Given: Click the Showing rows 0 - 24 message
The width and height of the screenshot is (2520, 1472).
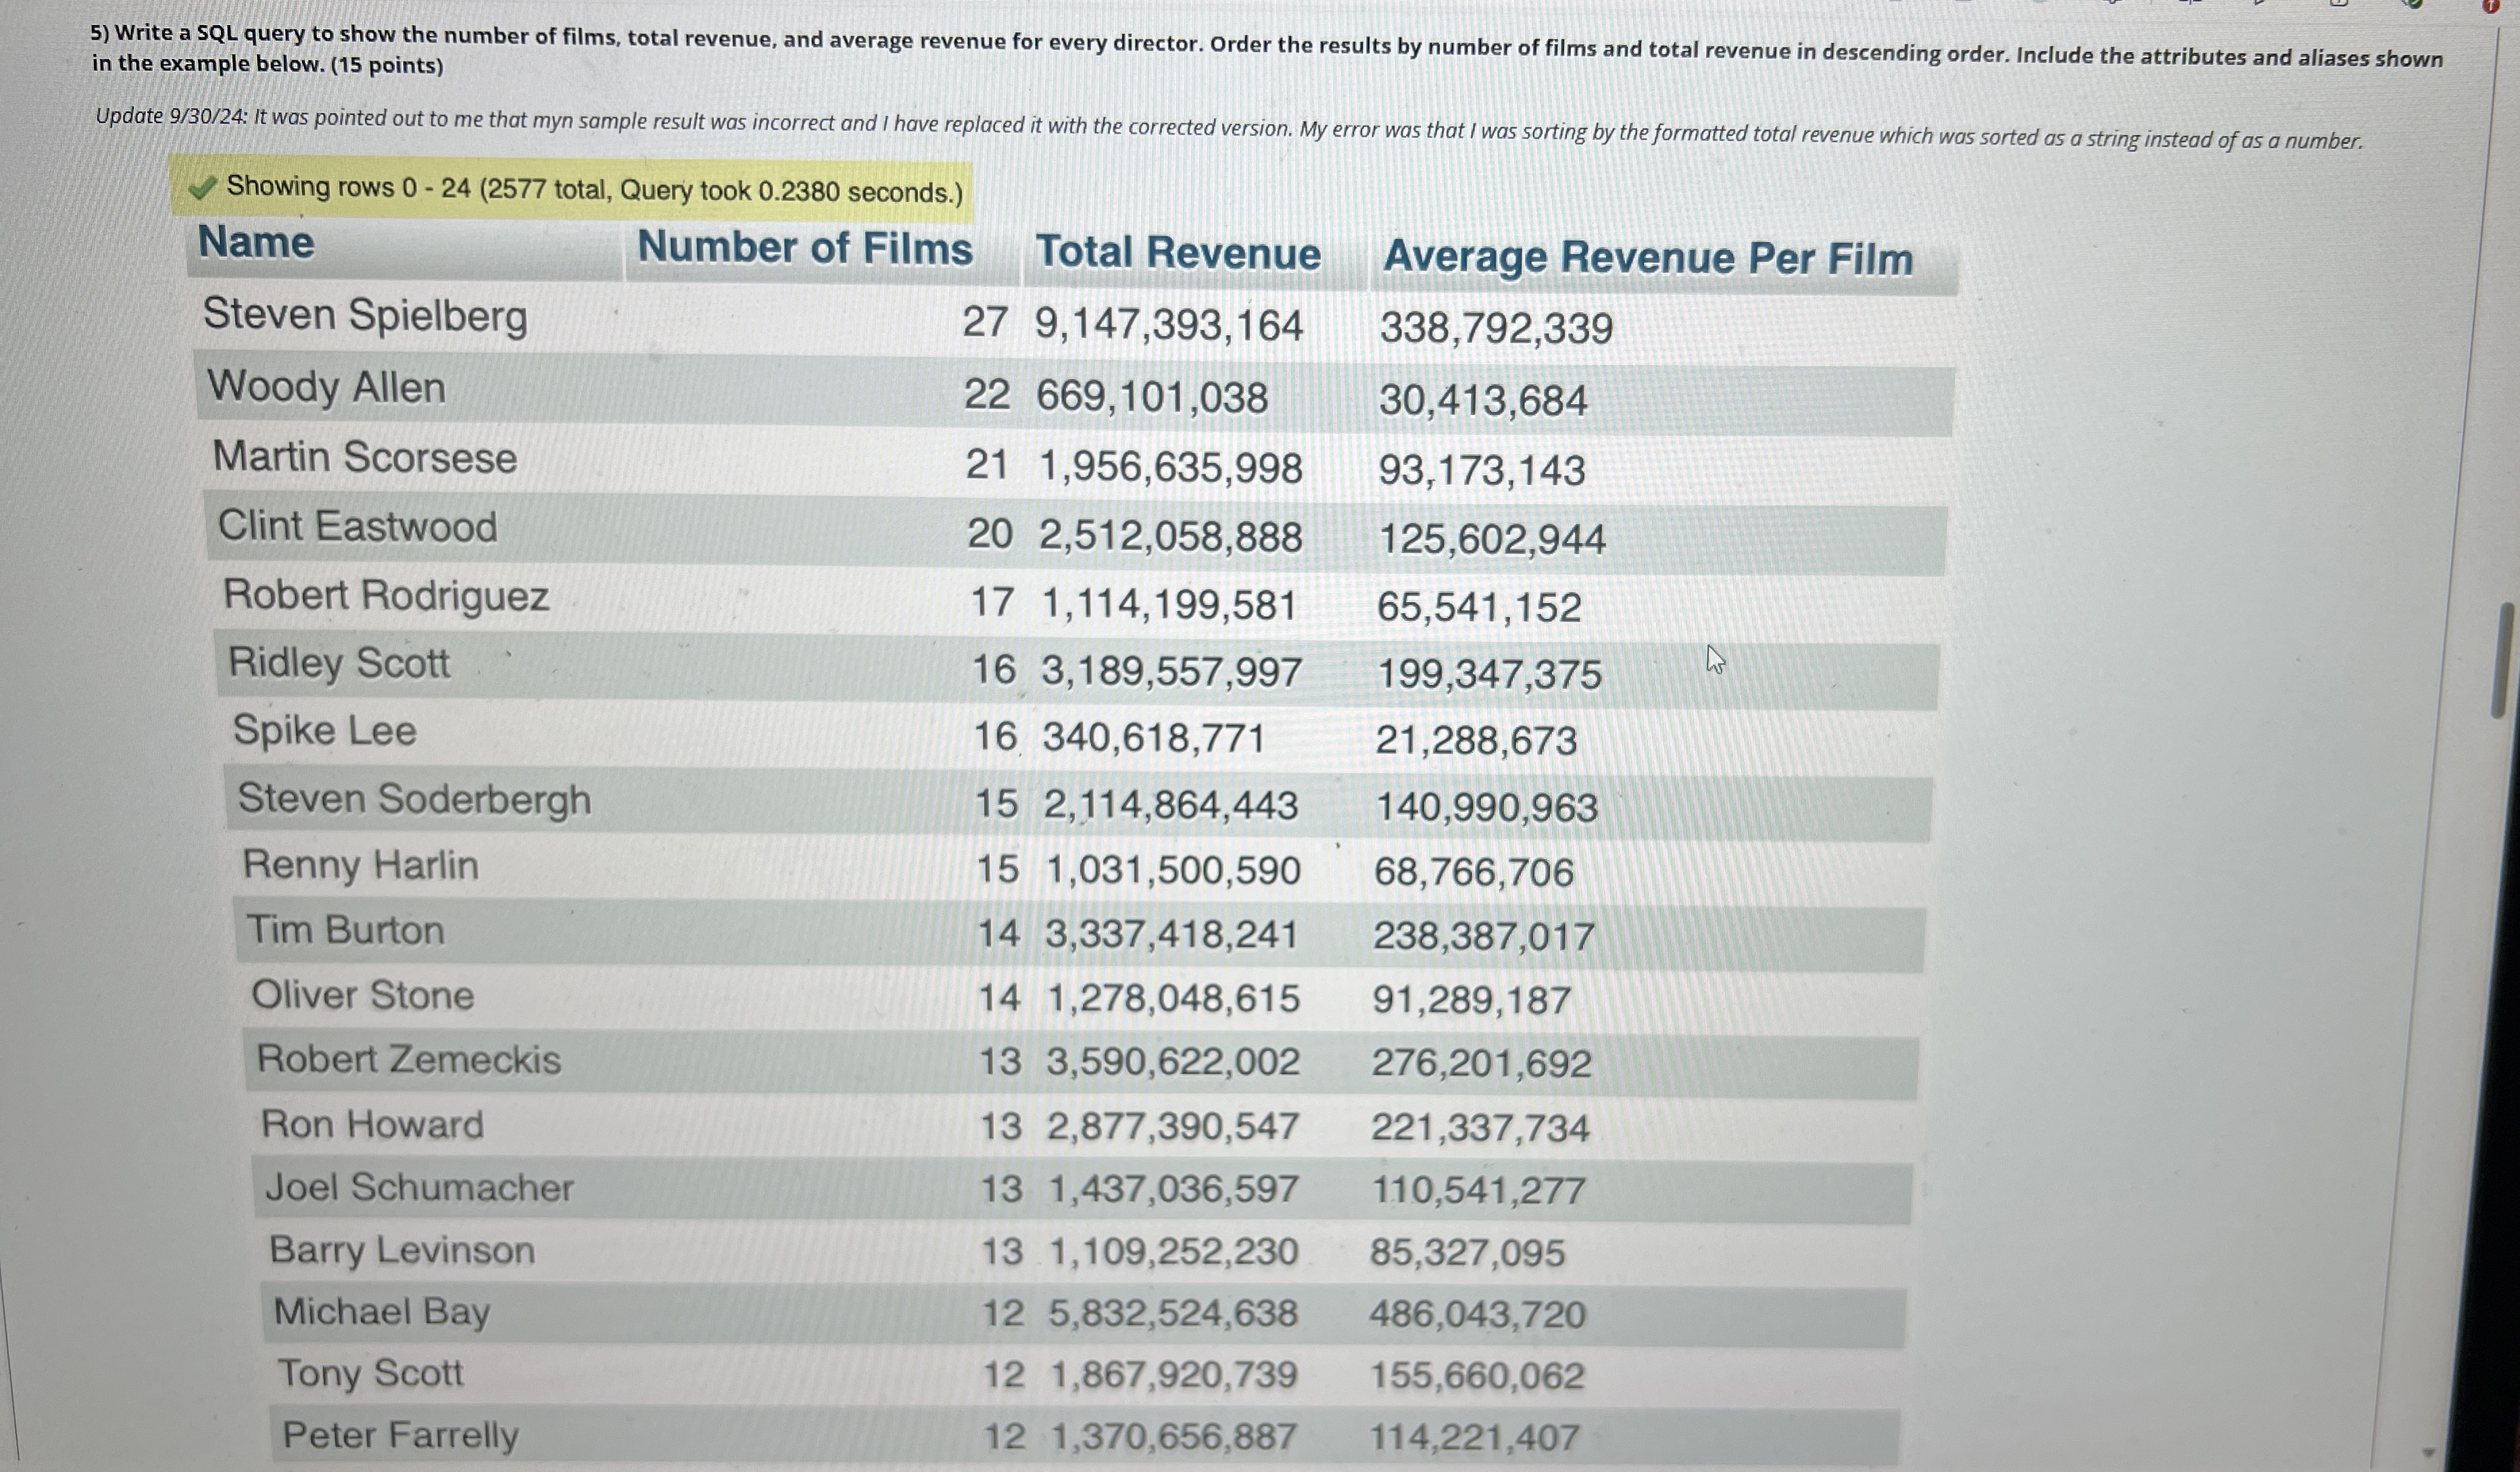Looking at the screenshot, I should coord(594,189).
